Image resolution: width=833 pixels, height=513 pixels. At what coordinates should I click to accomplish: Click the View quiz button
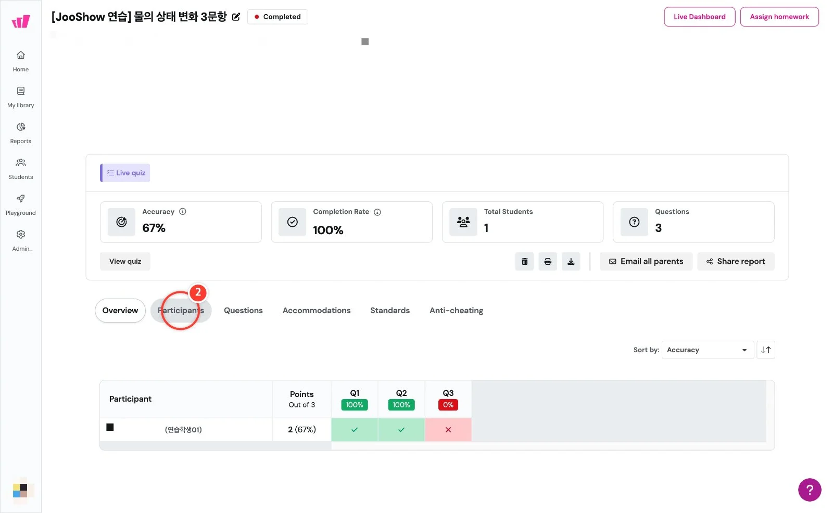coord(125,261)
